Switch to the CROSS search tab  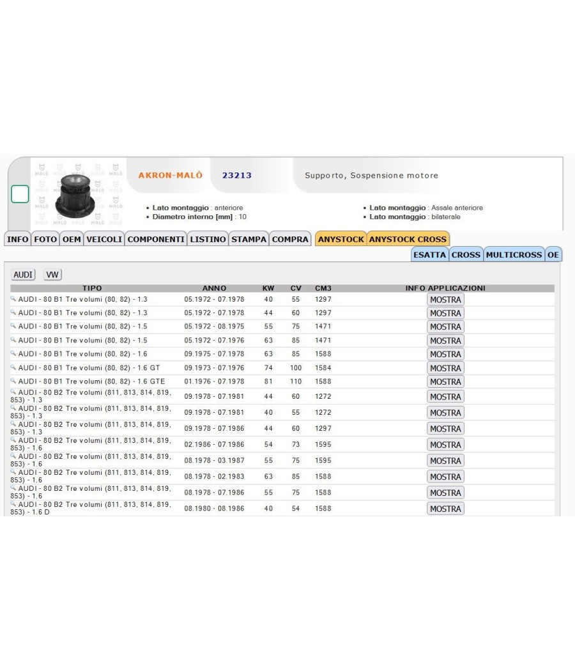(x=466, y=254)
